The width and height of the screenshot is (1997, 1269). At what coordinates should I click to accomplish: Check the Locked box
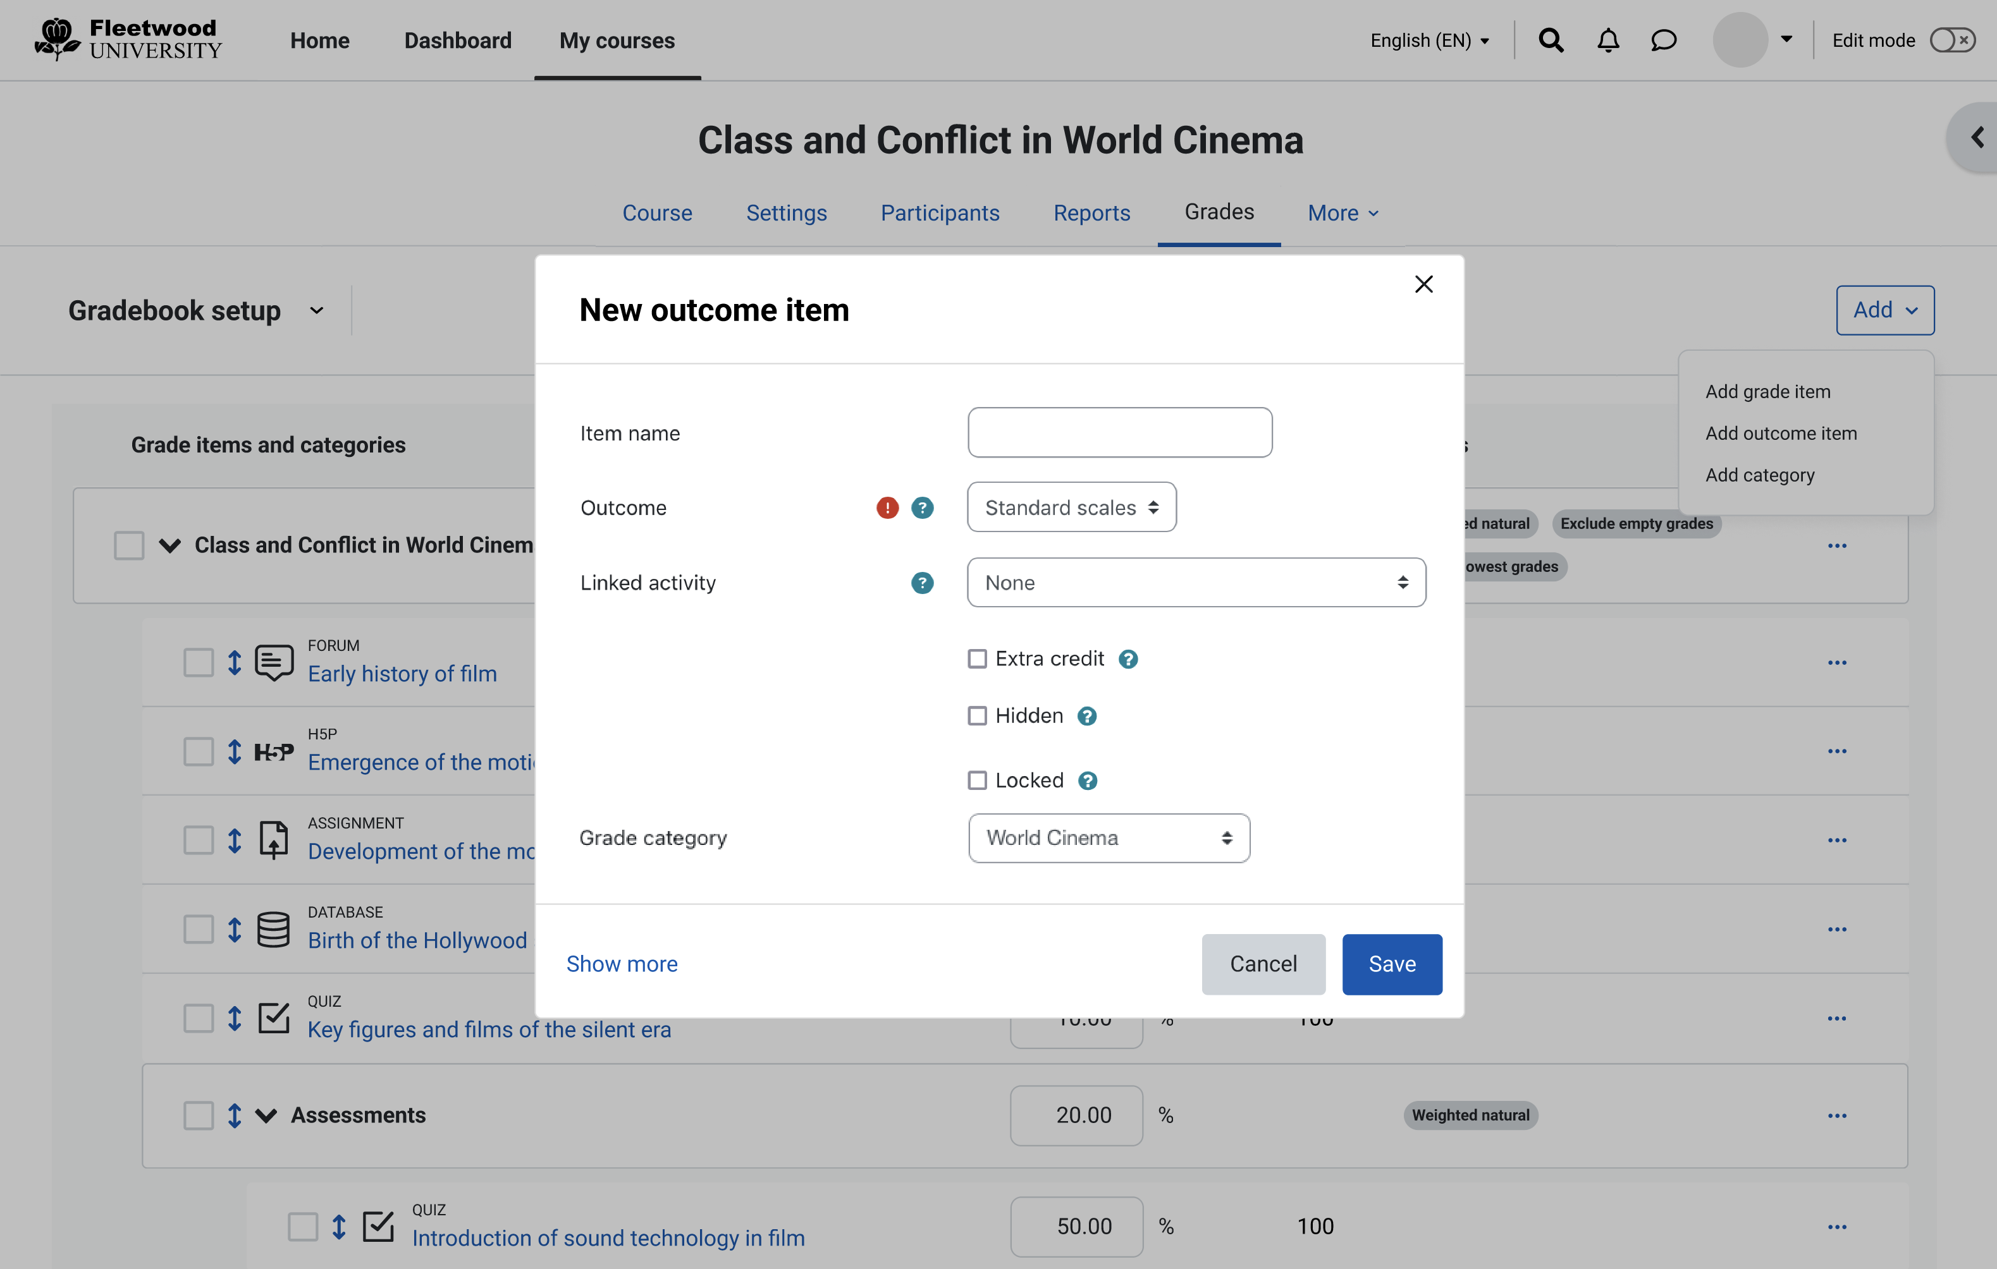pos(977,780)
